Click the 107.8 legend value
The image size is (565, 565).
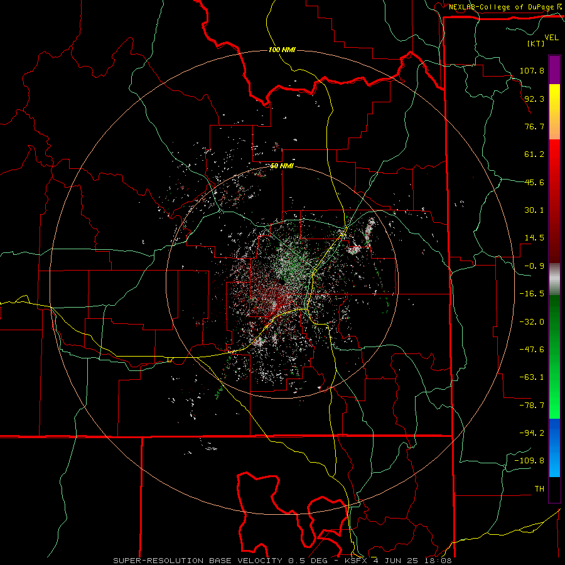(532, 70)
